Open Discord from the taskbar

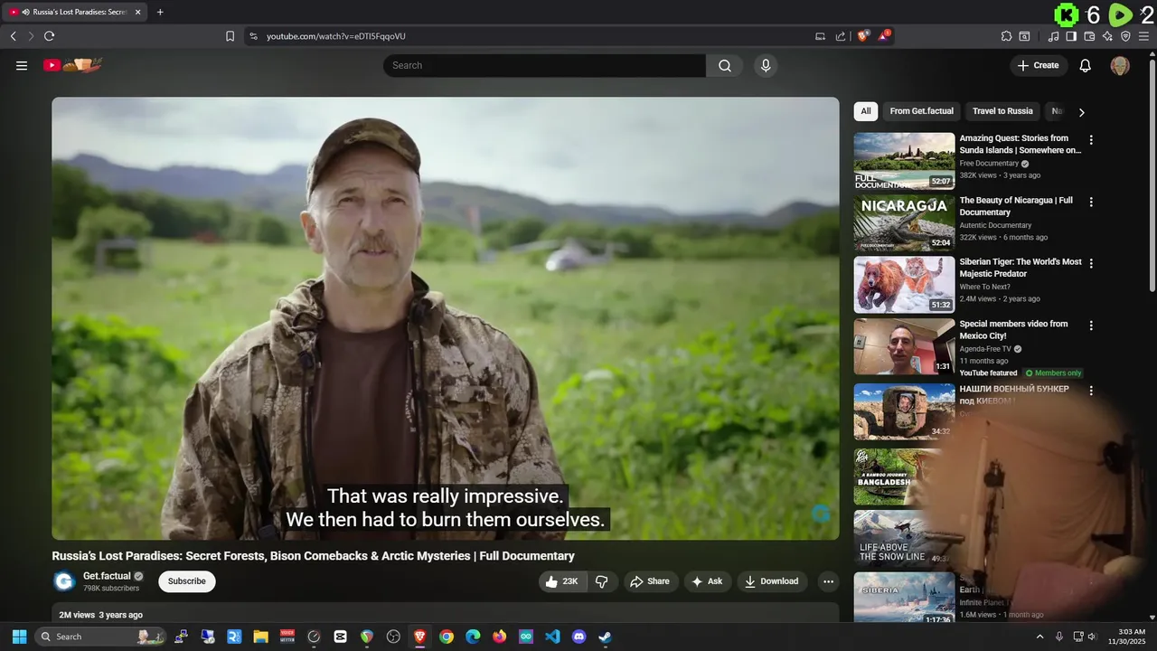(578, 637)
